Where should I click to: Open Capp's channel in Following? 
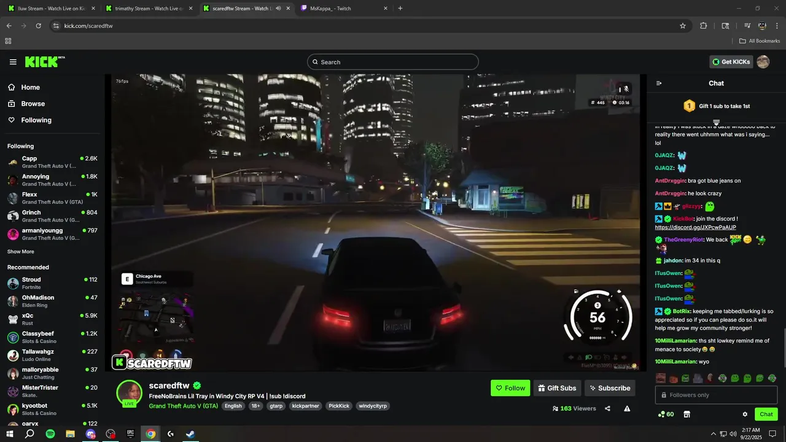pyautogui.click(x=52, y=162)
